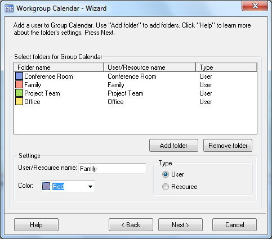Click into the User/Resource name field
Viewport: 272px width, 239px height.
click(112, 168)
